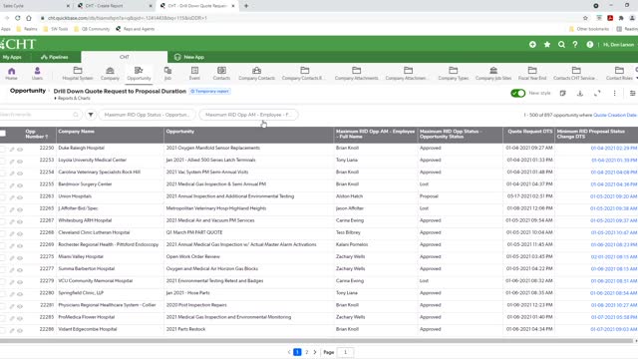View record 22267 with eye icon
Image resolution: width=638 pixels, height=359 pixels.
[20, 221]
